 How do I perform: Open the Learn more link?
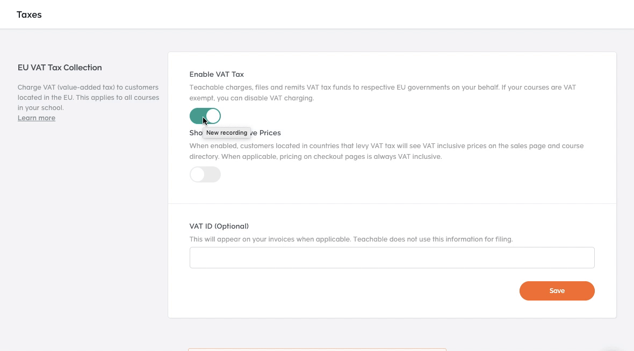pyautogui.click(x=37, y=118)
